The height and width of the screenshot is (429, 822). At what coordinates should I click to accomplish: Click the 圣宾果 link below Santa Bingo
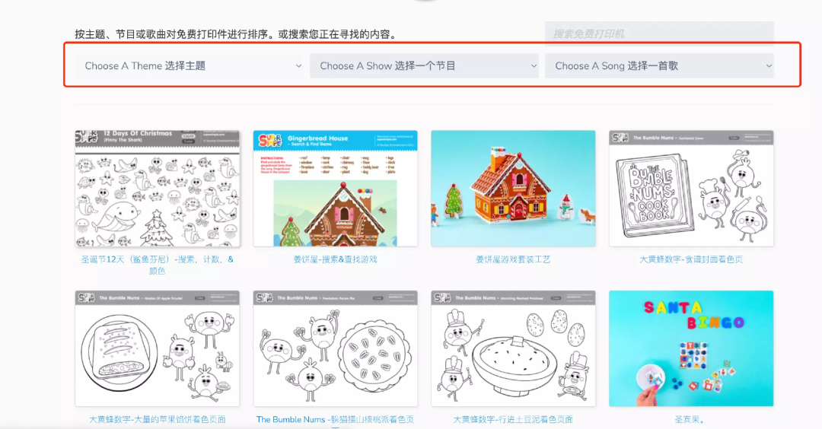click(x=690, y=420)
